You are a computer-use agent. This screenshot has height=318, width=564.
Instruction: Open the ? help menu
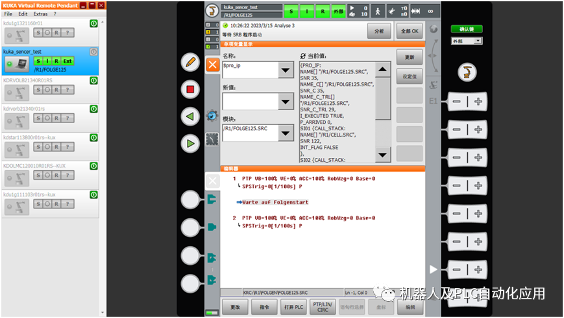55,14
